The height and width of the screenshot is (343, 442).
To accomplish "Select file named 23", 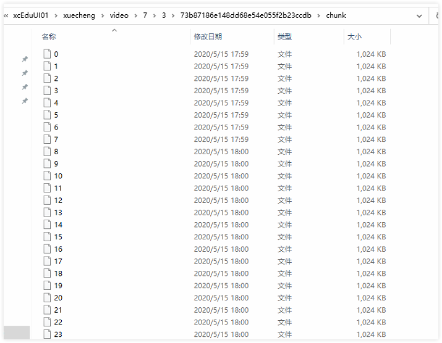I will coord(58,334).
